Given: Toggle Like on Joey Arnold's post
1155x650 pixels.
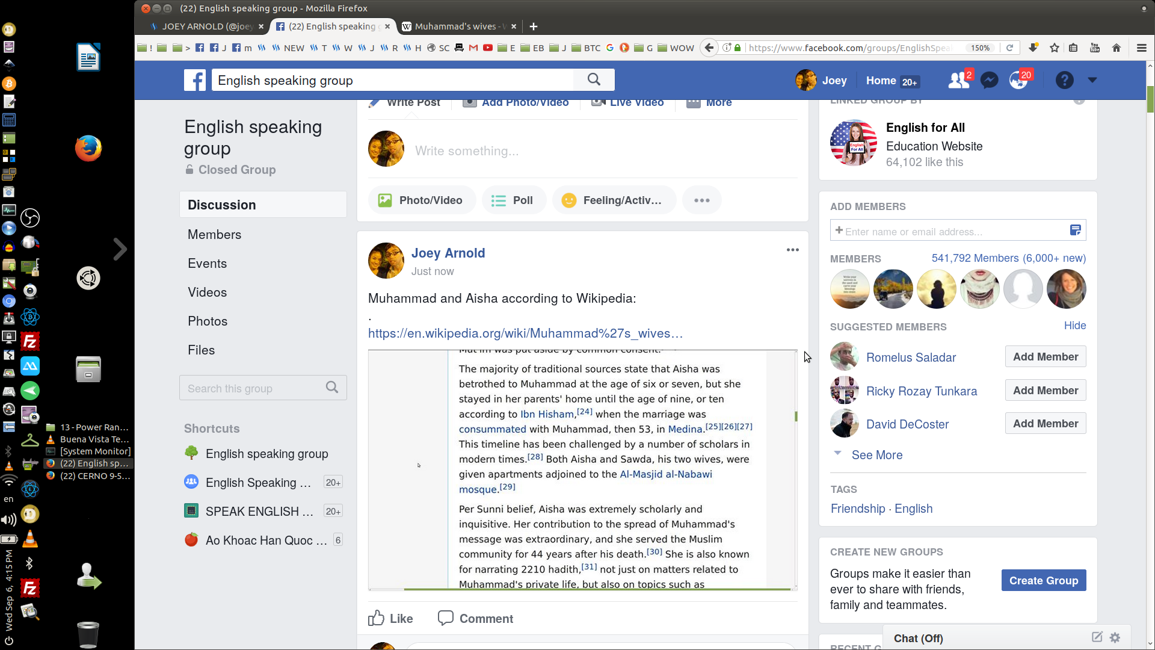Looking at the screenshot, I should tap(390, 618).
